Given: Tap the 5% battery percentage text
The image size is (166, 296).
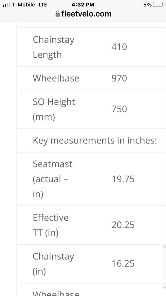Looking at the screenshot, I should click(147, 5).
